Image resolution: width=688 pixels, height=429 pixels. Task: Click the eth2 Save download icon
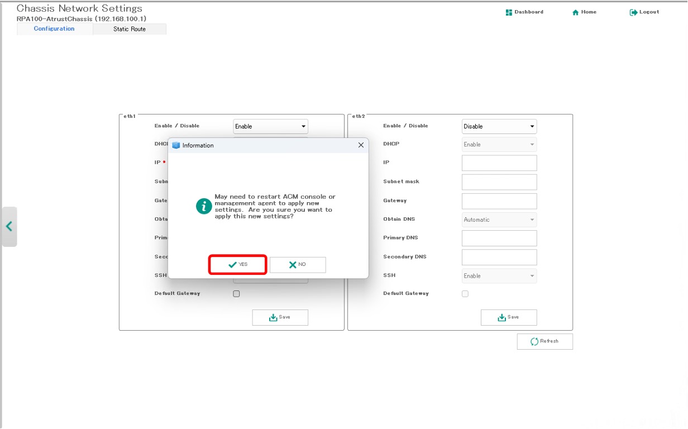(x=502, y=317)
